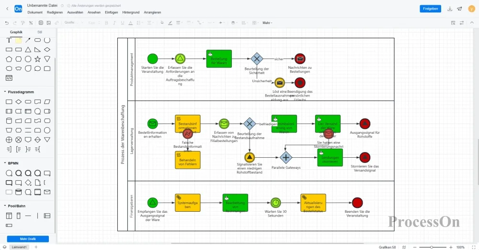Click the Freigeben button
Screen dimensions: 479x250
430,9
